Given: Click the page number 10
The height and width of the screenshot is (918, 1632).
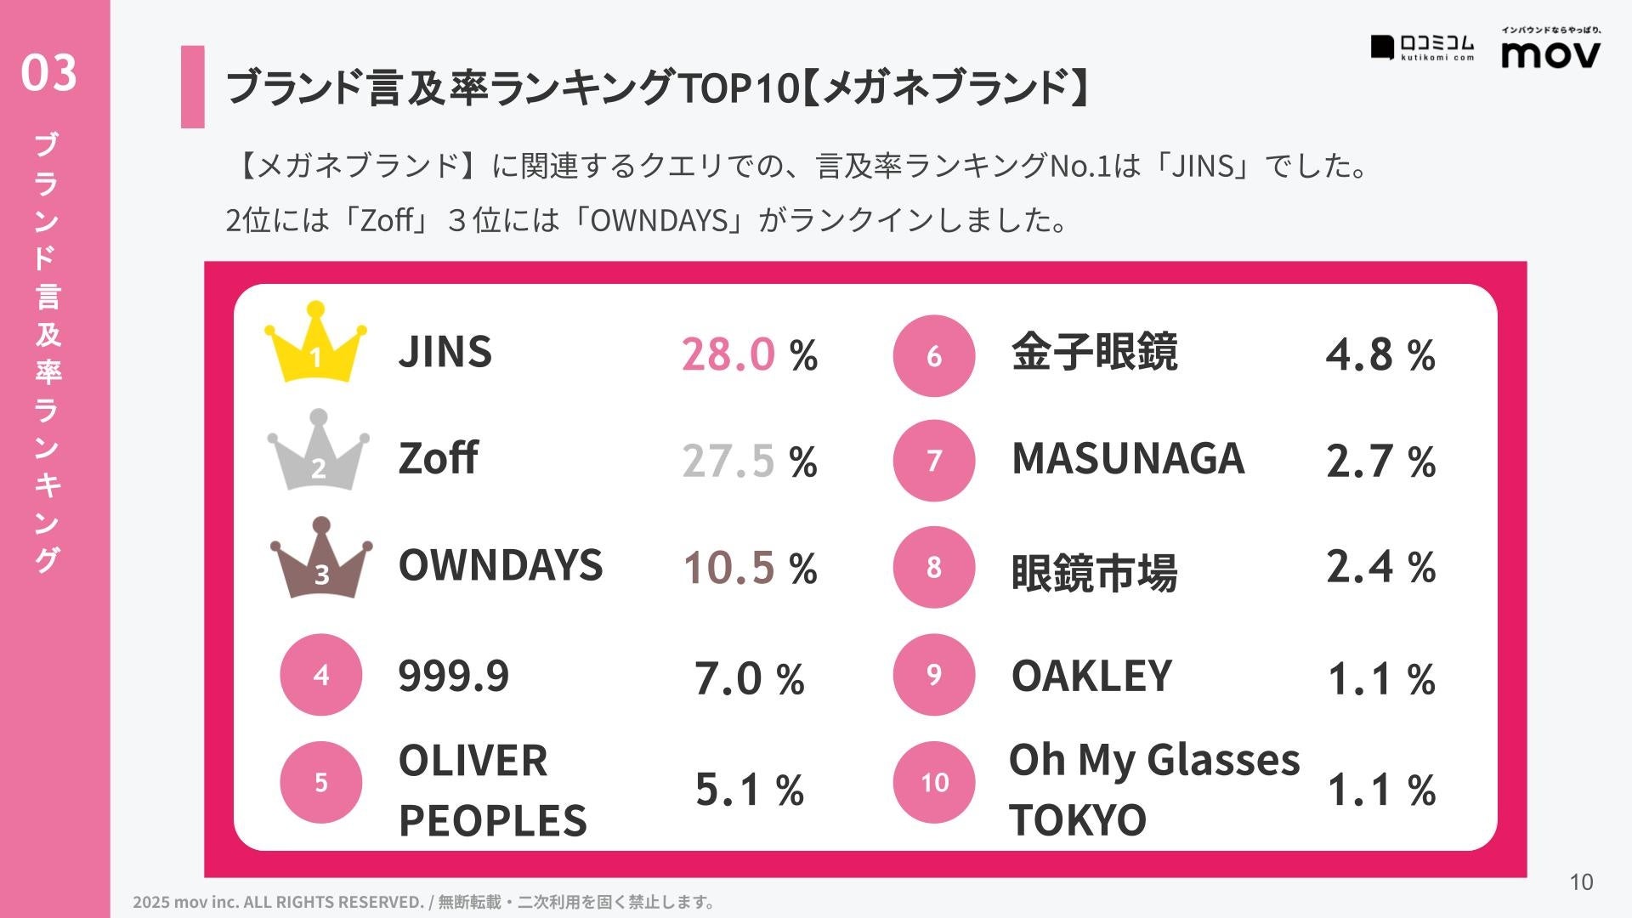Looking at the screenshot, I should (1581, 882).
